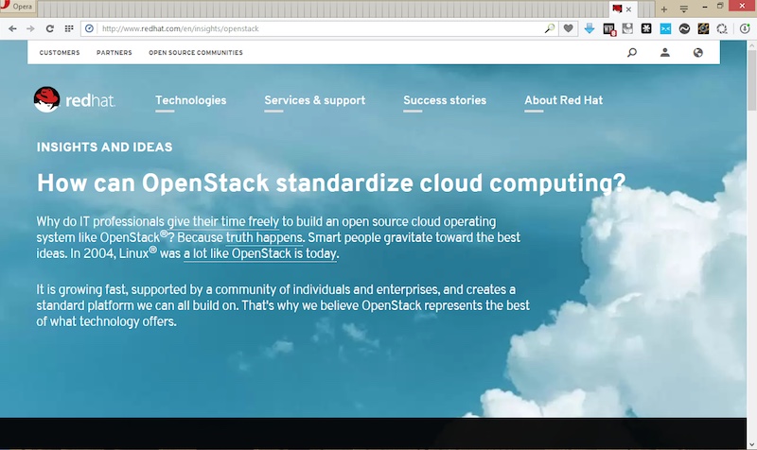Show site info badge in address bar
Screen dimensions: 757x450
(x=89, y=28)
